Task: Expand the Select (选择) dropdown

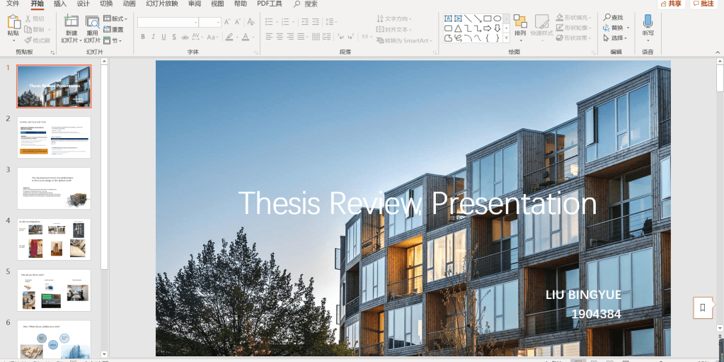Action: coord(616,38)
